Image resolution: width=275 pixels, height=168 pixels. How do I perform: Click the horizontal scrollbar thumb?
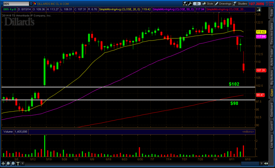[x=250, y=163]
